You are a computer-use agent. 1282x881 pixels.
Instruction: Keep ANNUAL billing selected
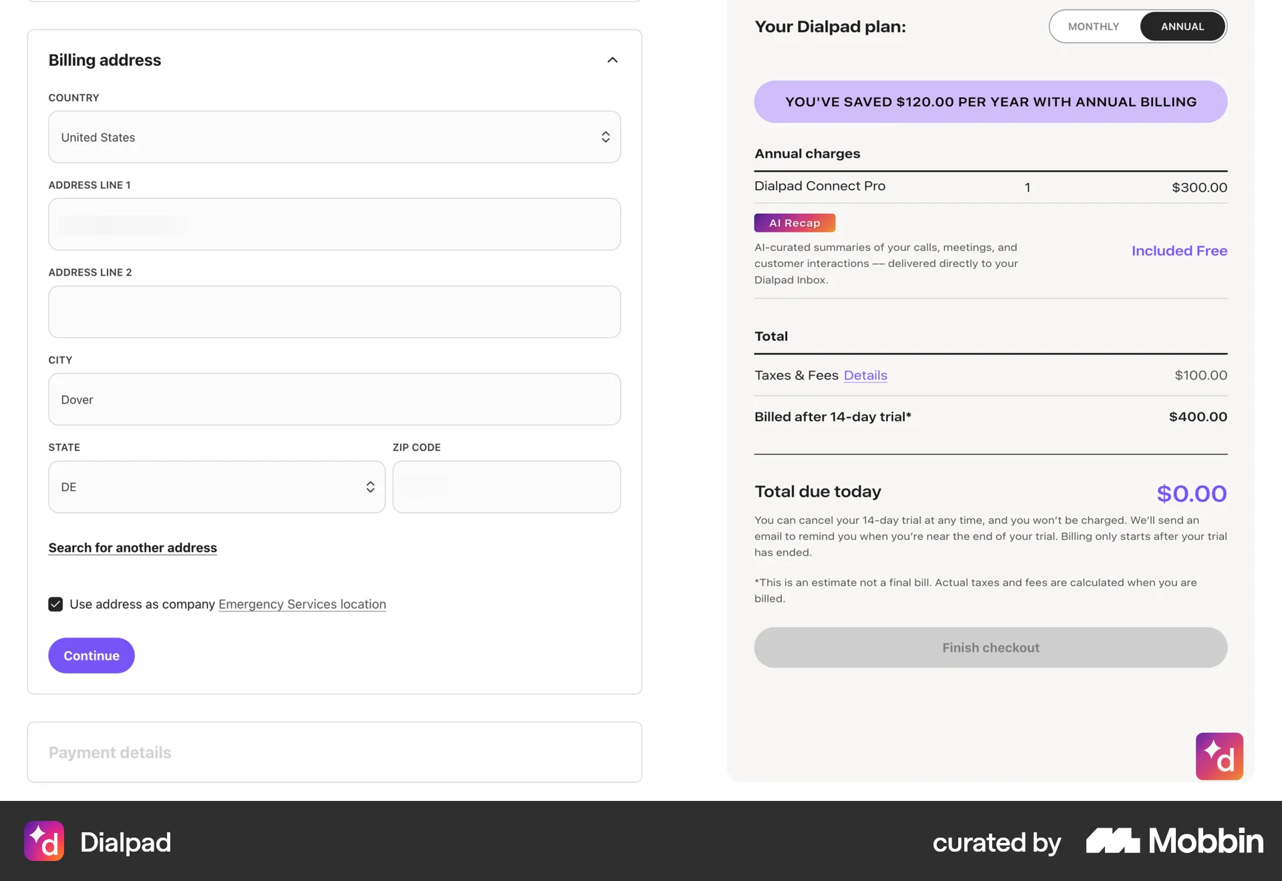tap(1182, 26)
